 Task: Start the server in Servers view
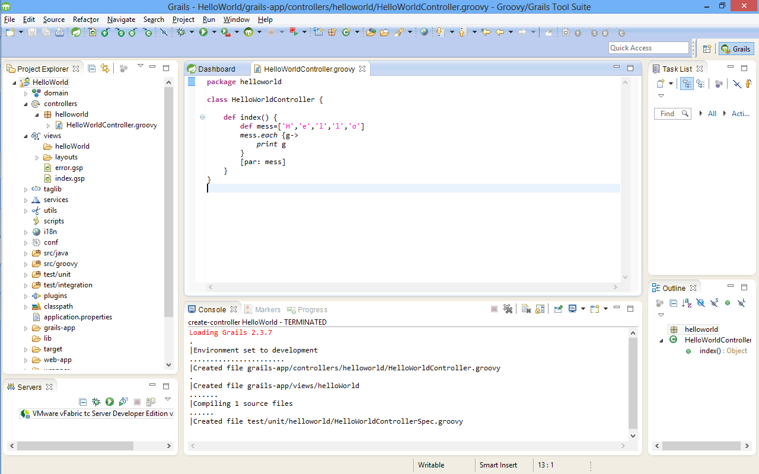(110, 402)
